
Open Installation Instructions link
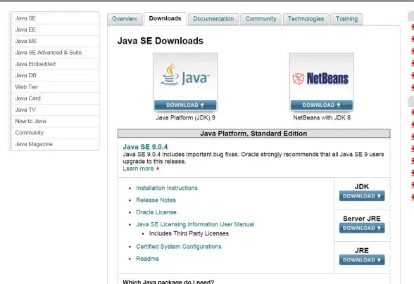click(x=167, y=188)
